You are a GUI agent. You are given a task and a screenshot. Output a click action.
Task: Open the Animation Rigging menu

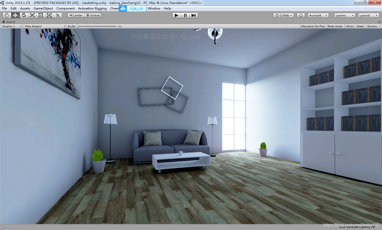pyautogui.click(x=92, y=8)
